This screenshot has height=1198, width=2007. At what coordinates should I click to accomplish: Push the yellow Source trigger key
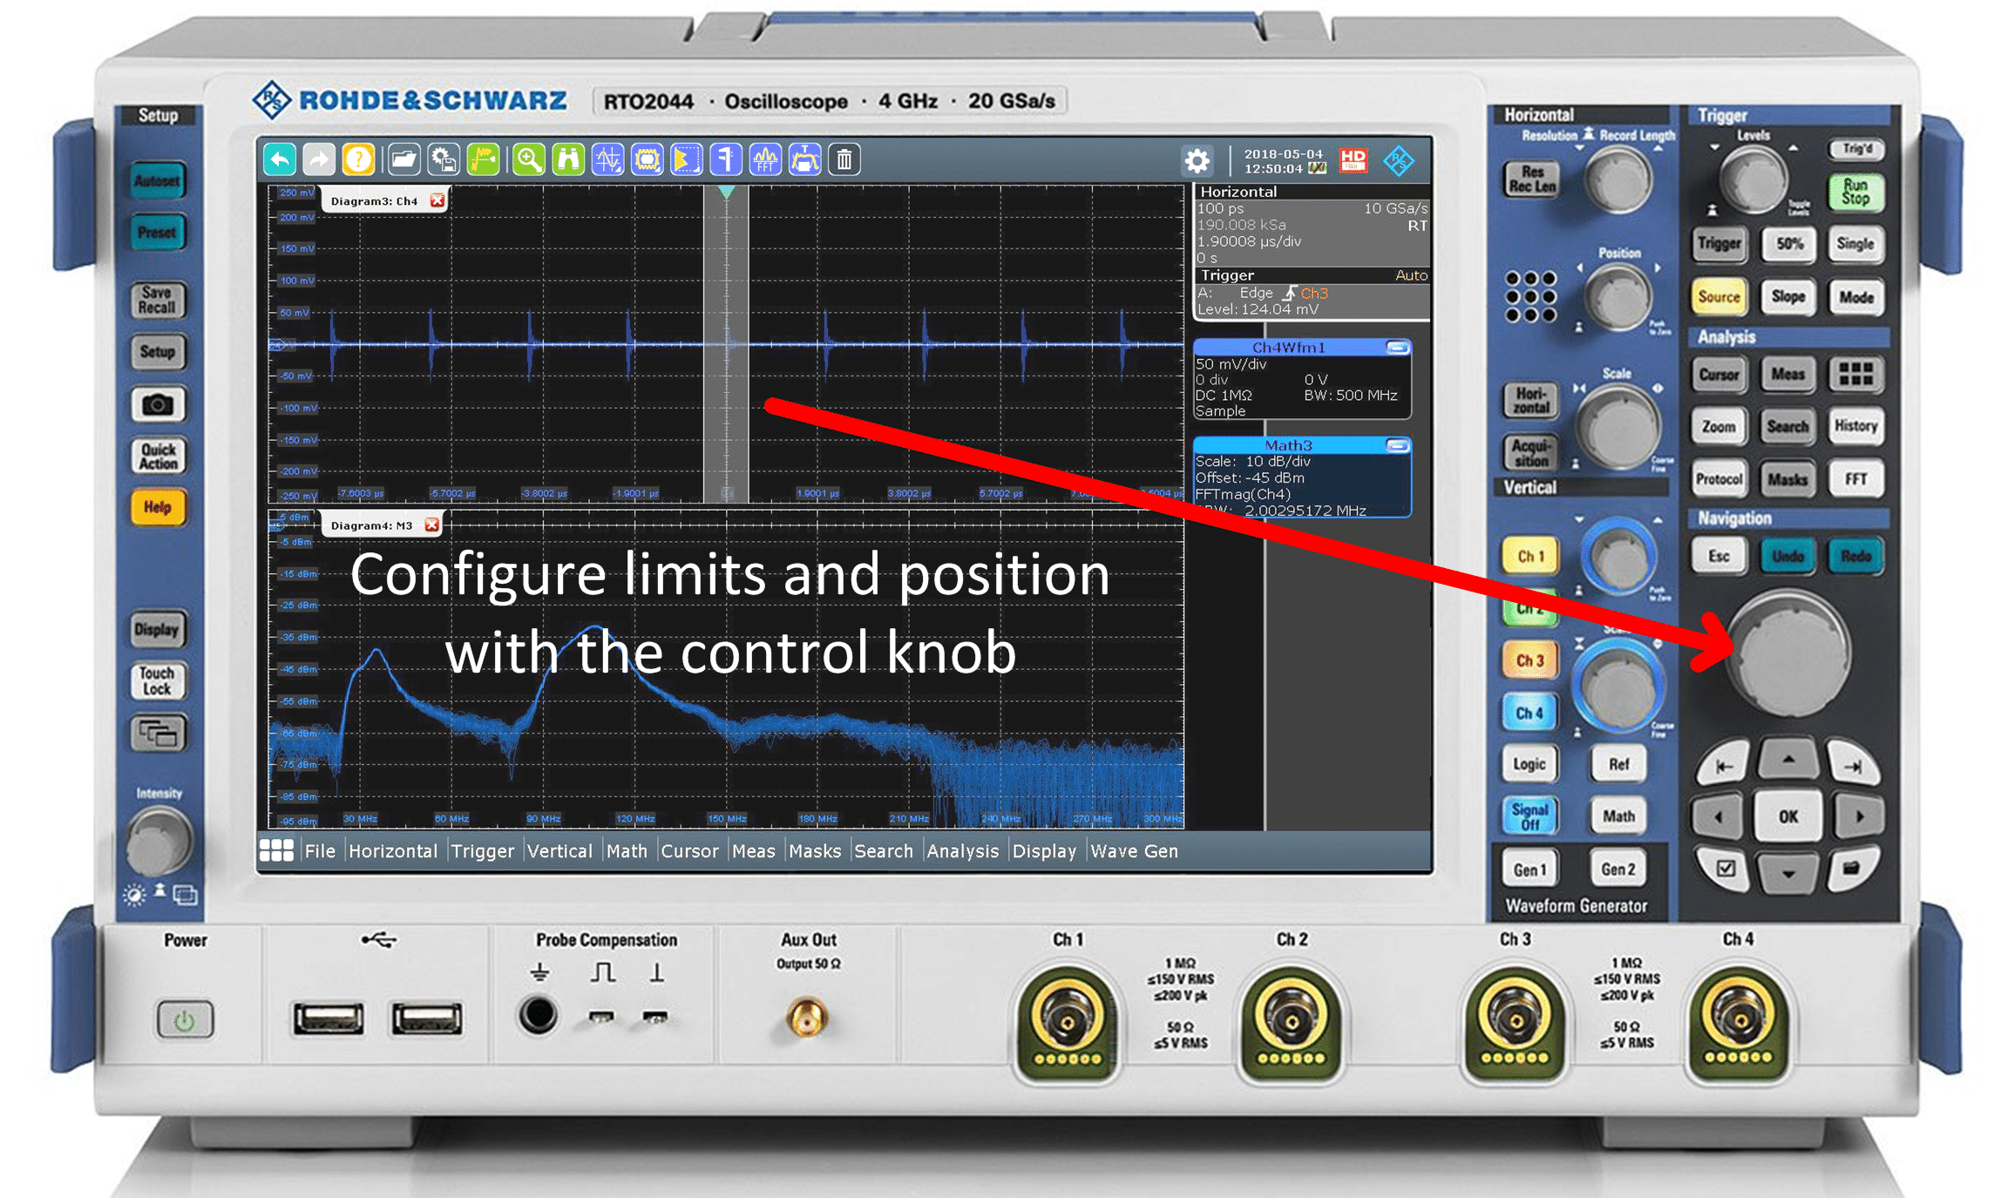click(x=1719, y=296)
